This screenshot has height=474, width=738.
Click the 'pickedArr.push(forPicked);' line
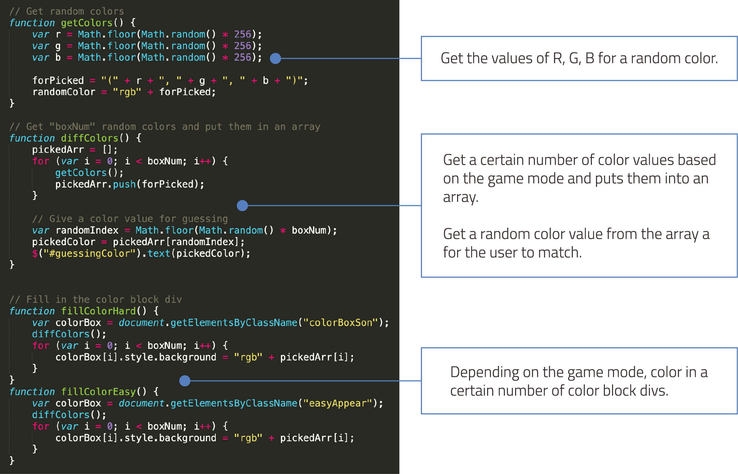[x=130, y=184]
